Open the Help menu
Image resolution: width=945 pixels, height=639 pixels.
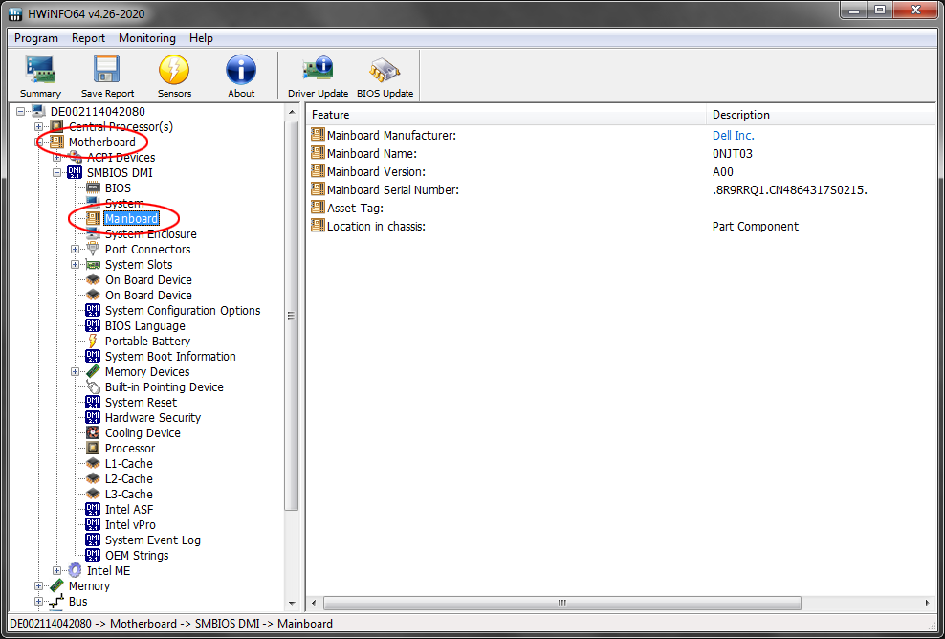click(x=201, y=38)
